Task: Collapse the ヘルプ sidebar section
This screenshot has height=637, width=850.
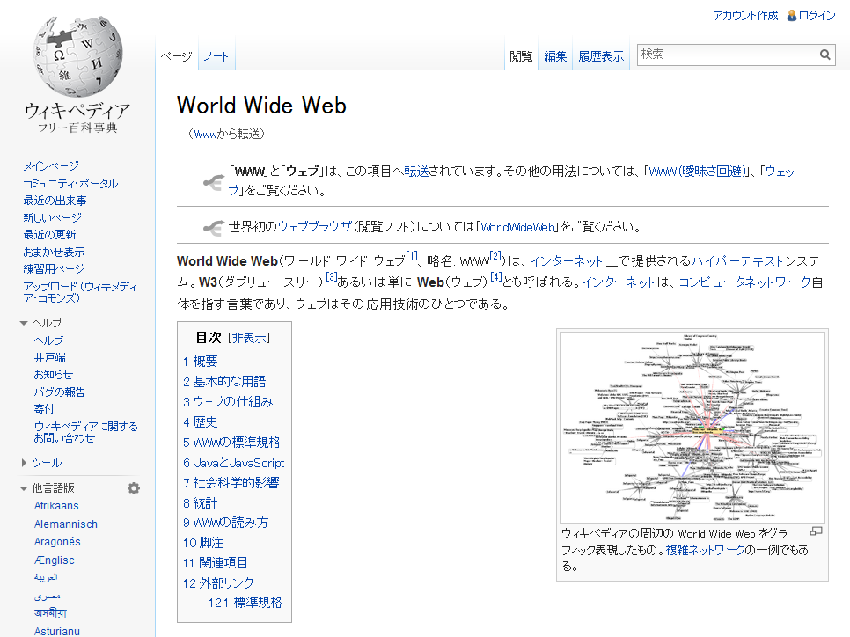Action: 23,323
